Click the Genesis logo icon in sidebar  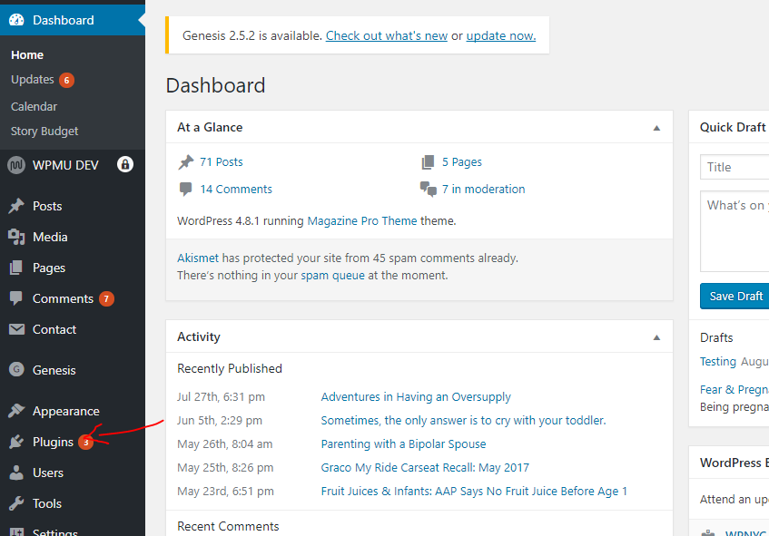pos(16,370)
